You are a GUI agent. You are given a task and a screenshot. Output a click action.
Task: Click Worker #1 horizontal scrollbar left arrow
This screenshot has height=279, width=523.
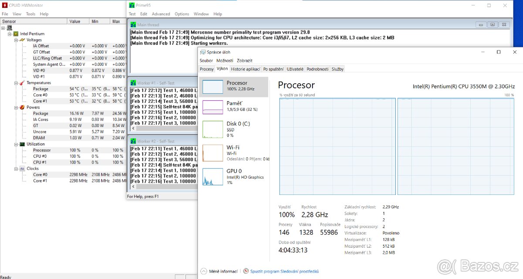(x=134, y=129)
